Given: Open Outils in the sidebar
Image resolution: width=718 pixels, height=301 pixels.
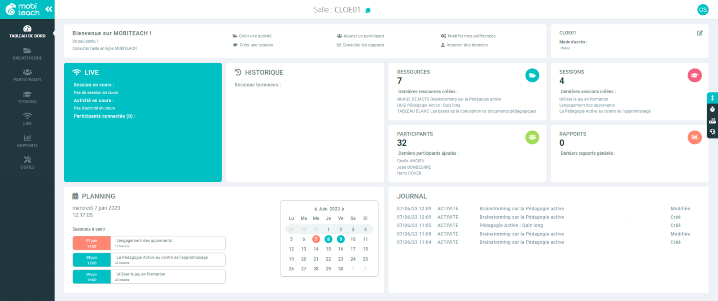Looking at the screenshot, I should point(27,162).
